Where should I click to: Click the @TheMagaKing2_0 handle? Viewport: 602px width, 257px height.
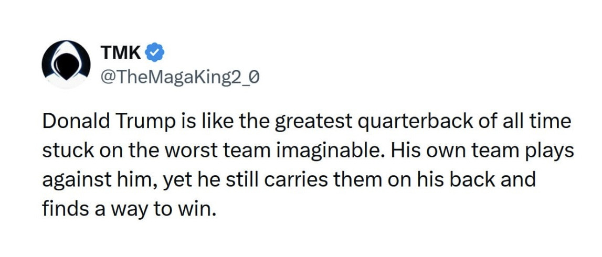pyautogui.click(x=179, y=78)
